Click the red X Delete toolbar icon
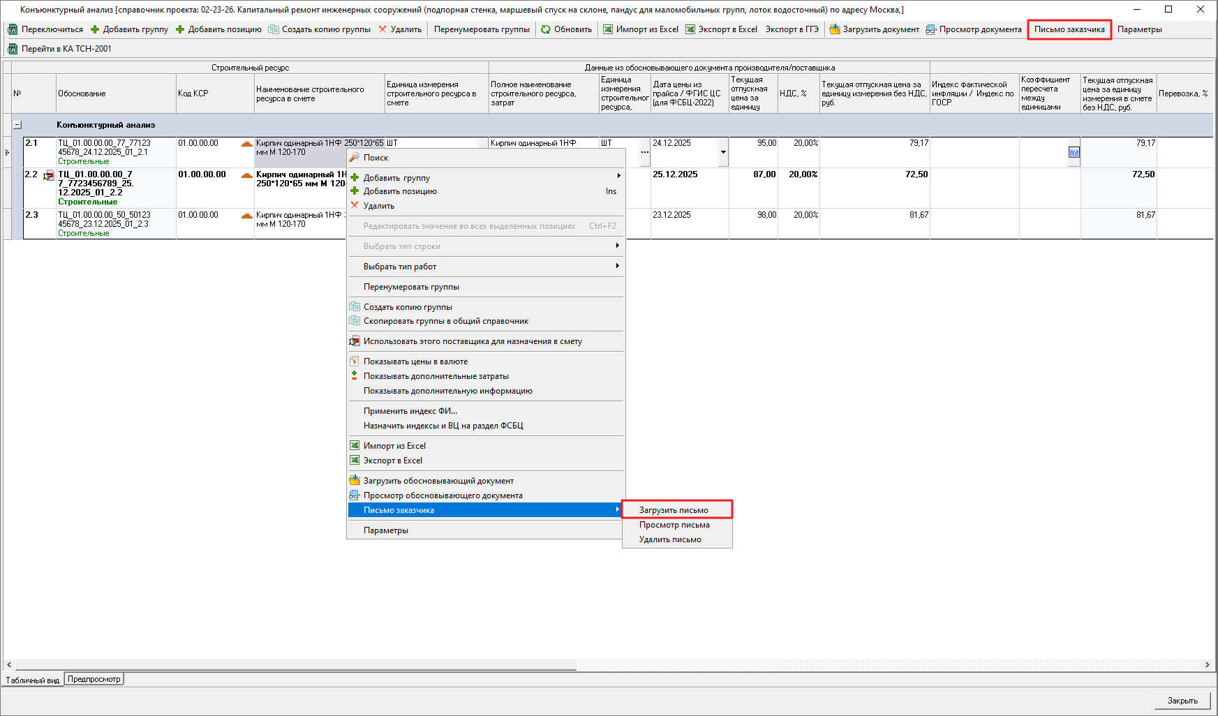This screenshot has height=716, width=1218. pyautogui.click(x=383, y=29)
